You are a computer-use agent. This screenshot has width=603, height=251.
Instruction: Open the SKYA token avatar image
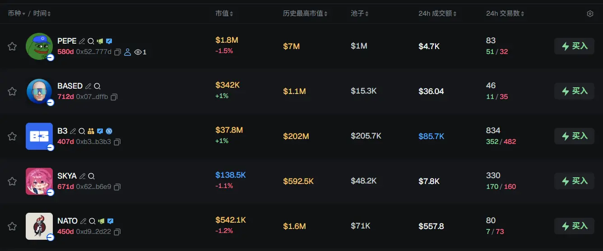pyautogui.click(x=39, y=181)
